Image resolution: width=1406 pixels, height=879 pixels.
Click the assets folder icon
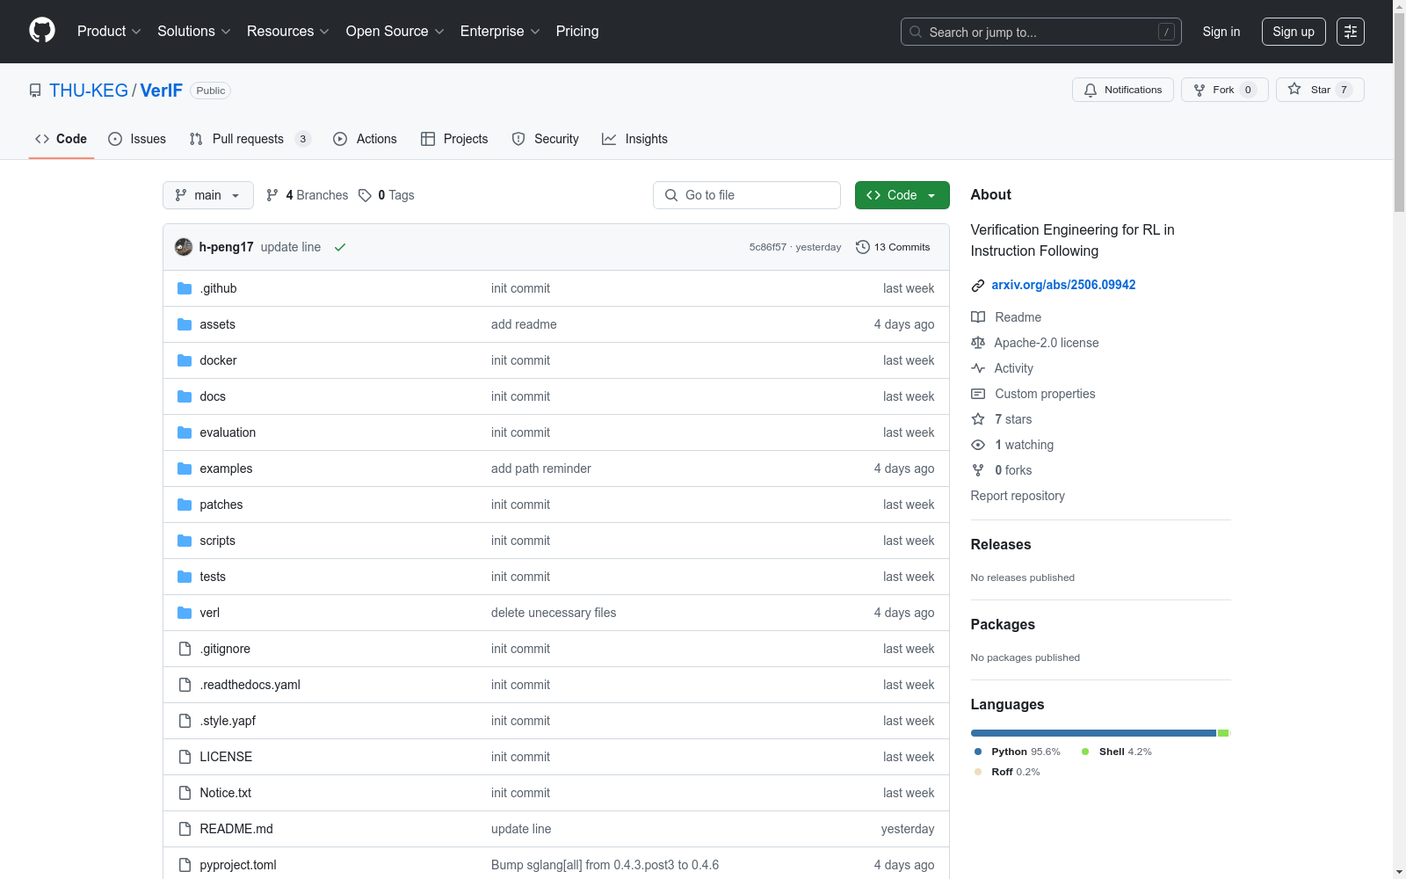(x=185, y=324)
